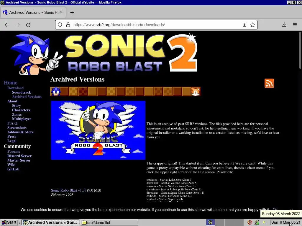Click the password line 'chevalson – Start at Robotopolis Zone'

[x=174, y=190]
